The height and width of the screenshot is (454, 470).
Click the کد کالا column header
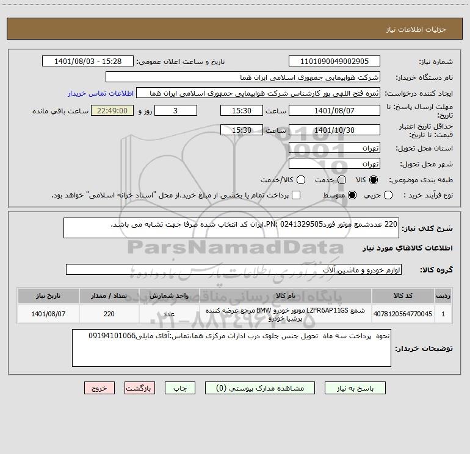click(403, 296)
